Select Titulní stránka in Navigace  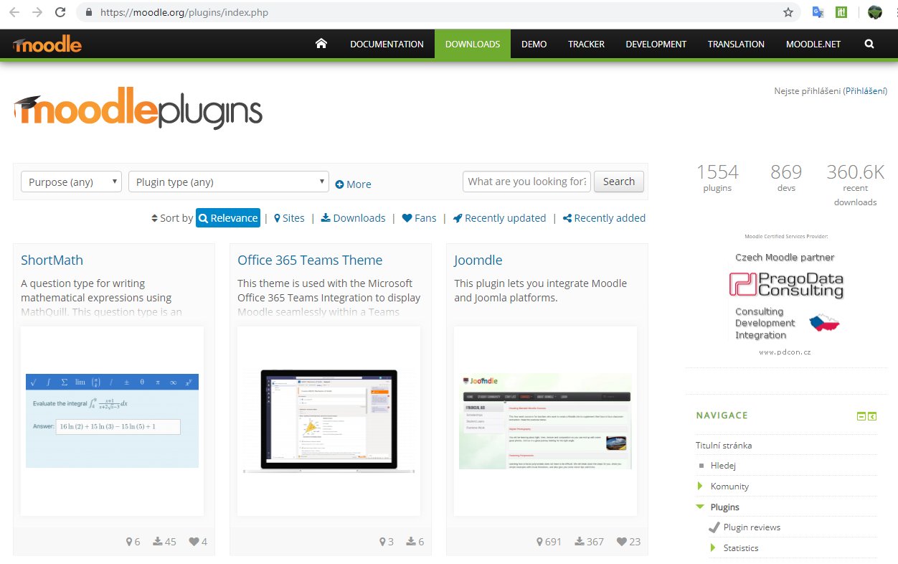[x=724, y=445]
